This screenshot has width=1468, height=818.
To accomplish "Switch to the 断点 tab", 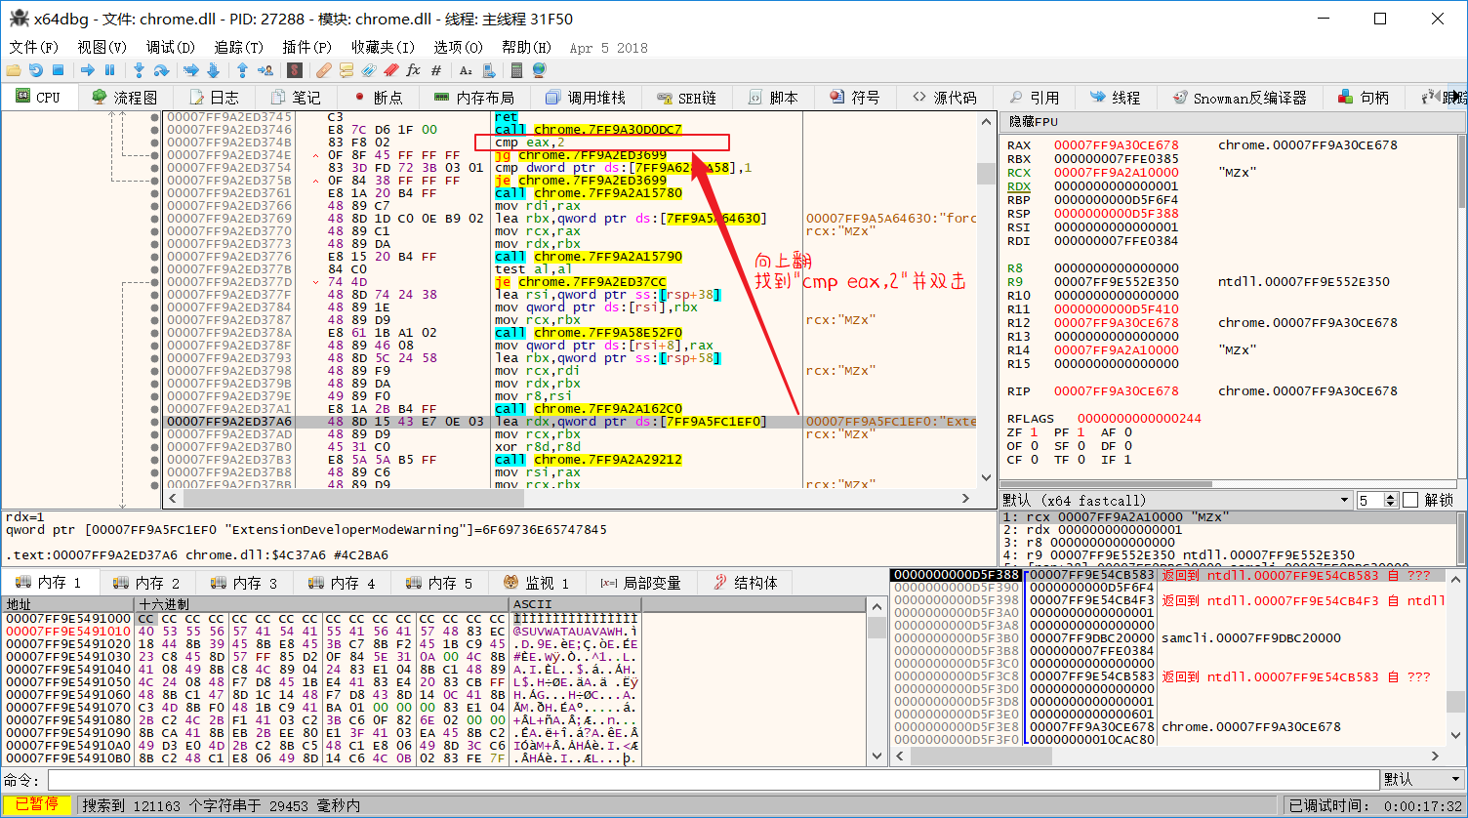I will click(x=377, y=98).
